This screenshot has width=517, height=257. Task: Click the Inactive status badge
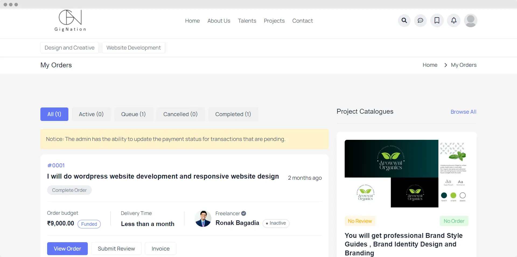[x=276, y=223]
